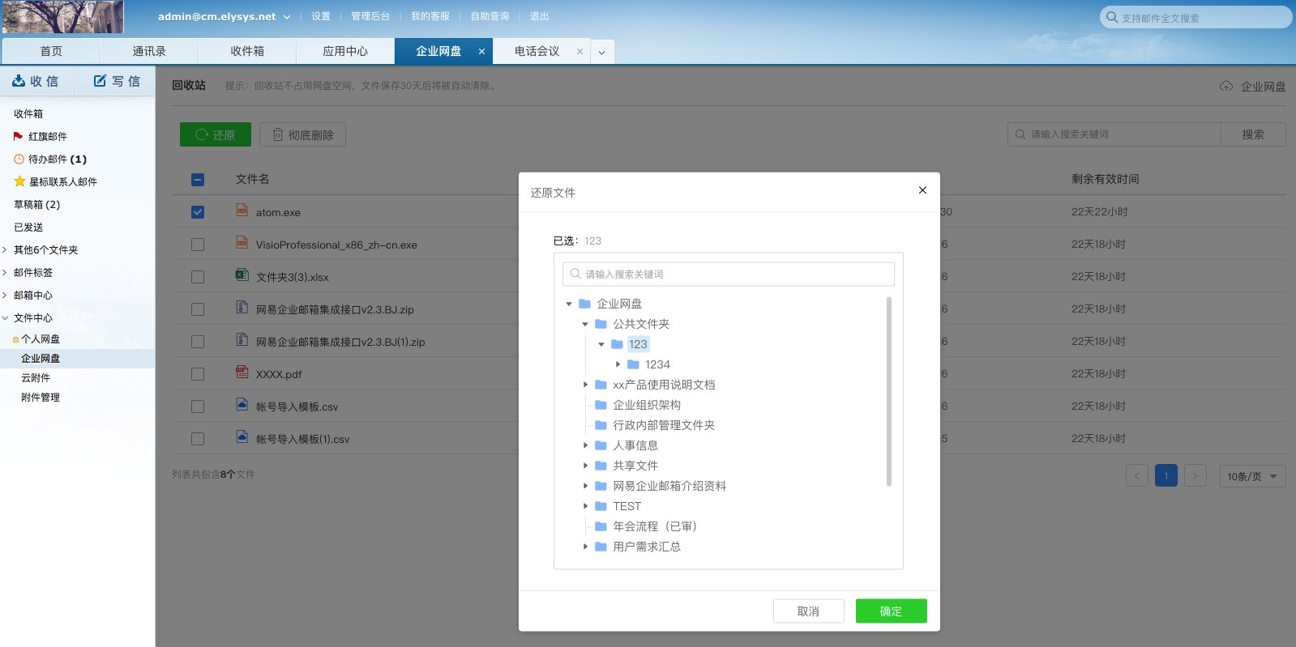
Task: Open the 应用中心 tab
Action: pyautogui.click(x=345, y=51)
